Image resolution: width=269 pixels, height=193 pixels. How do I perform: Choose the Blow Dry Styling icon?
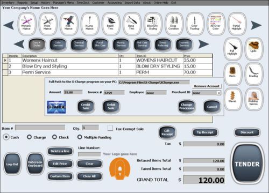(152, 24)
